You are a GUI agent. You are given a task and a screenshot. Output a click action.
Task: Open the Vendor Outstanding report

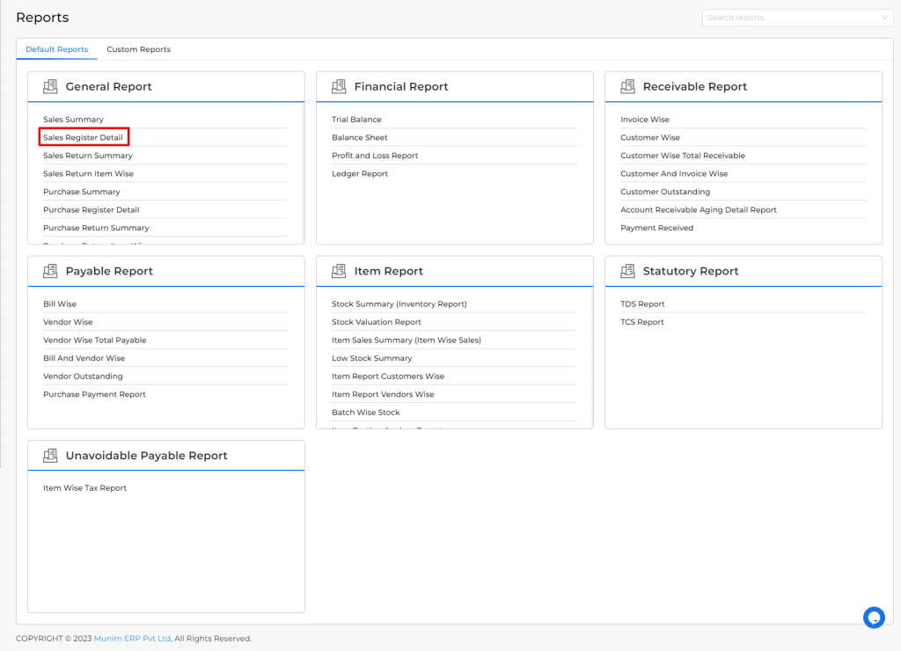point(83,377)
